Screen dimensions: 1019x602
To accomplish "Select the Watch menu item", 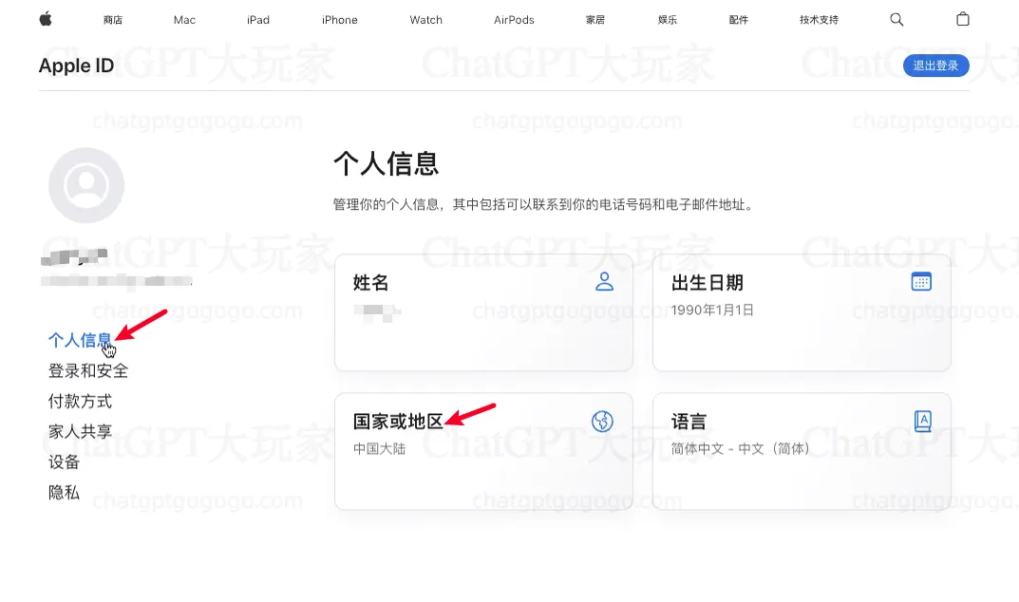I will pyautogui.click(x=425, y=18).
